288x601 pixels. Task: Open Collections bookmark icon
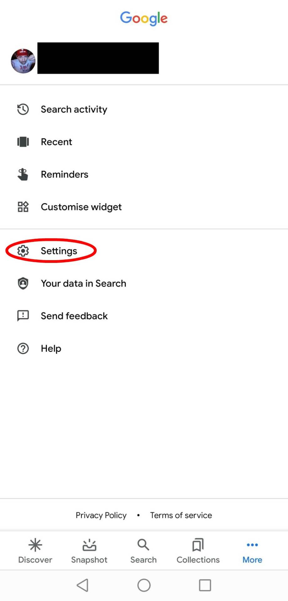click(x=198, y=545)
